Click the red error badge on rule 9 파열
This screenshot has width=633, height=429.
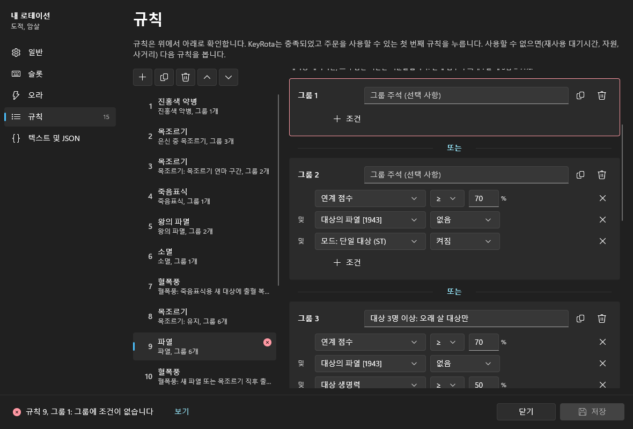(267, 342)
